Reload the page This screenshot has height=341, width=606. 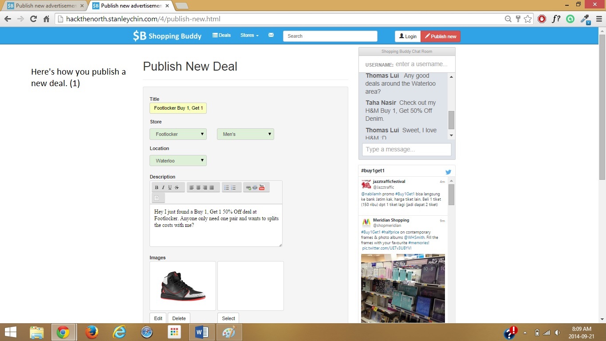point(33,19)
